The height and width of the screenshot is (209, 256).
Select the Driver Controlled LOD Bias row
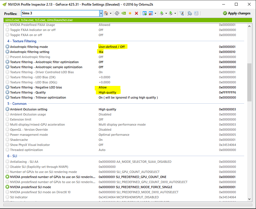click(x=125, y=72)
